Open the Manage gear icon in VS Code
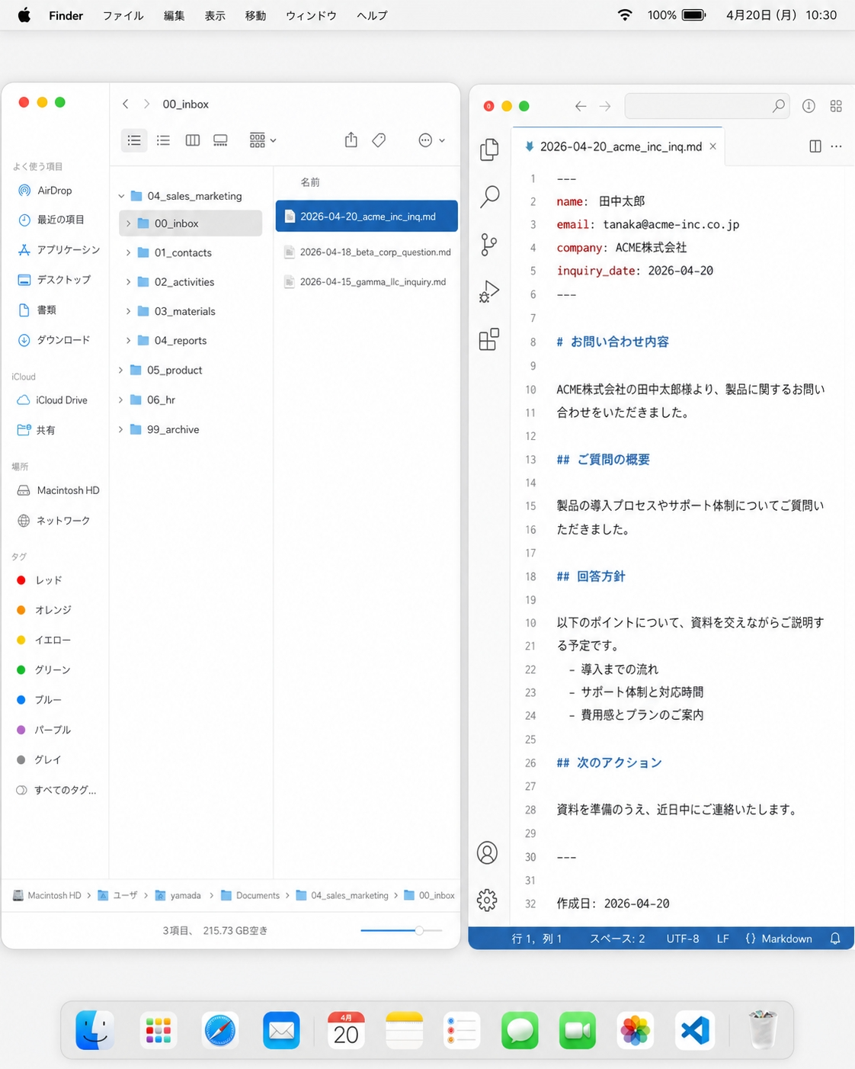Viewport: 855px width, 1069px height. [x=487, y=900]
